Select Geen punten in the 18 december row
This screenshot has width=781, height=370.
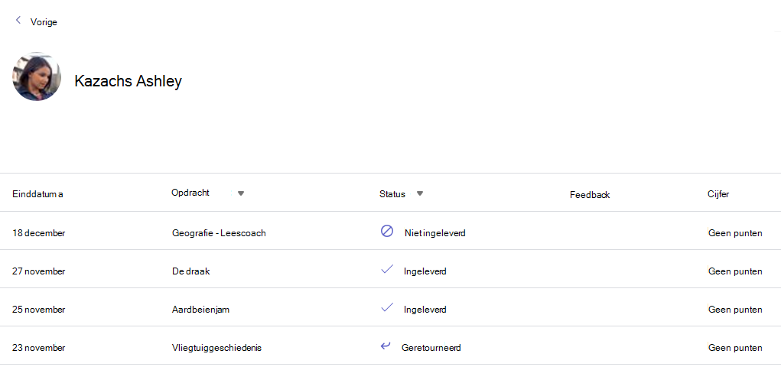(735, 232)
